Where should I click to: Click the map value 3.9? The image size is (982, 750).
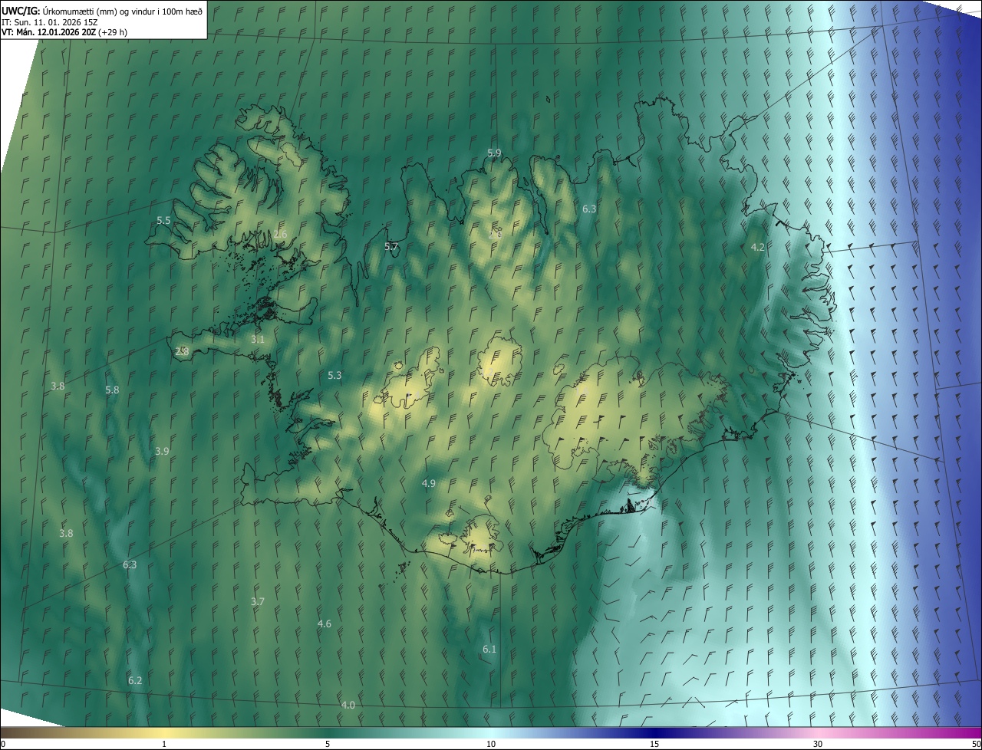click(162, 452)
